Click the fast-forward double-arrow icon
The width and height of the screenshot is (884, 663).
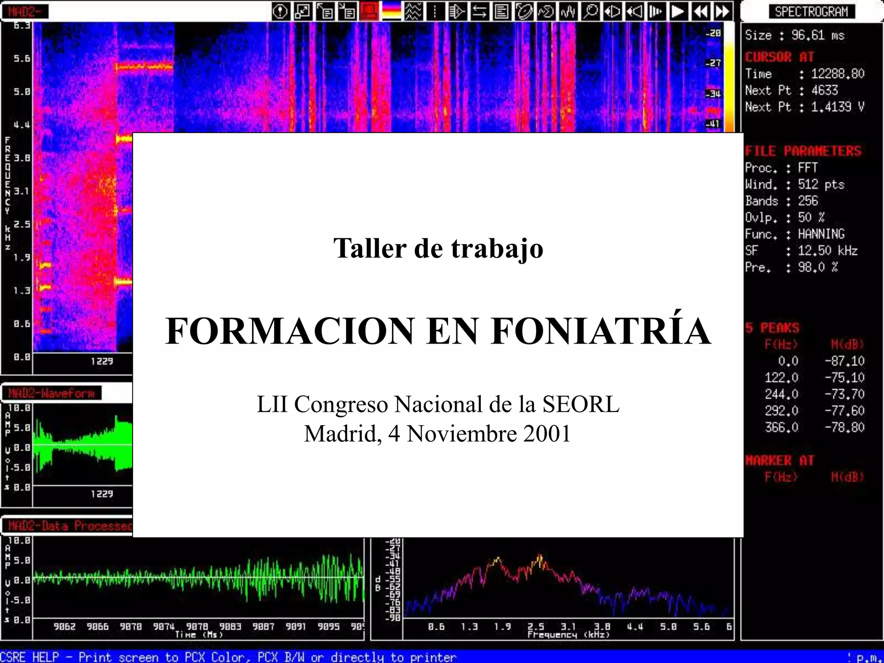(722, 12)
